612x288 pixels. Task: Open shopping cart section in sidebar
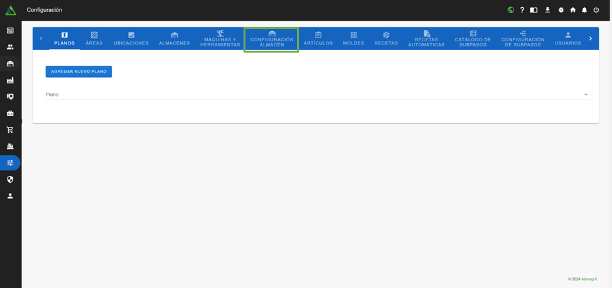10,130
